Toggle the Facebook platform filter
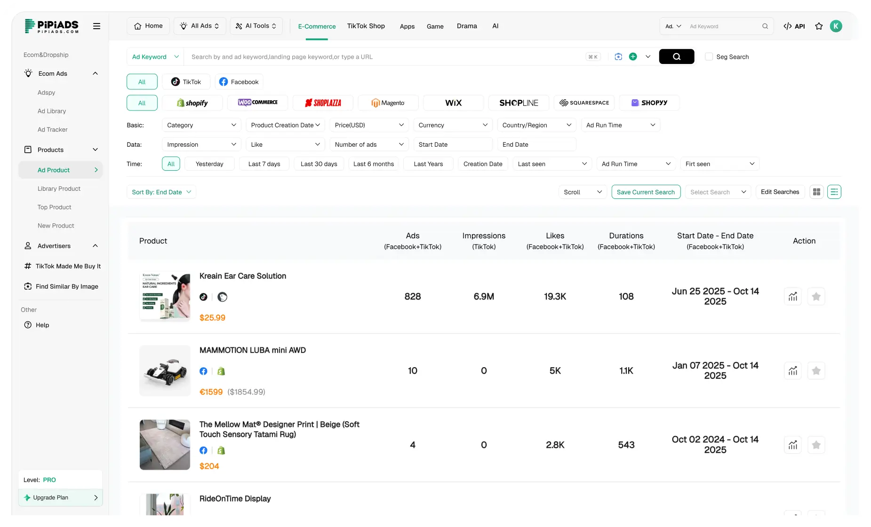The height and width of the screenshot is (527, 871). point(239,81)
